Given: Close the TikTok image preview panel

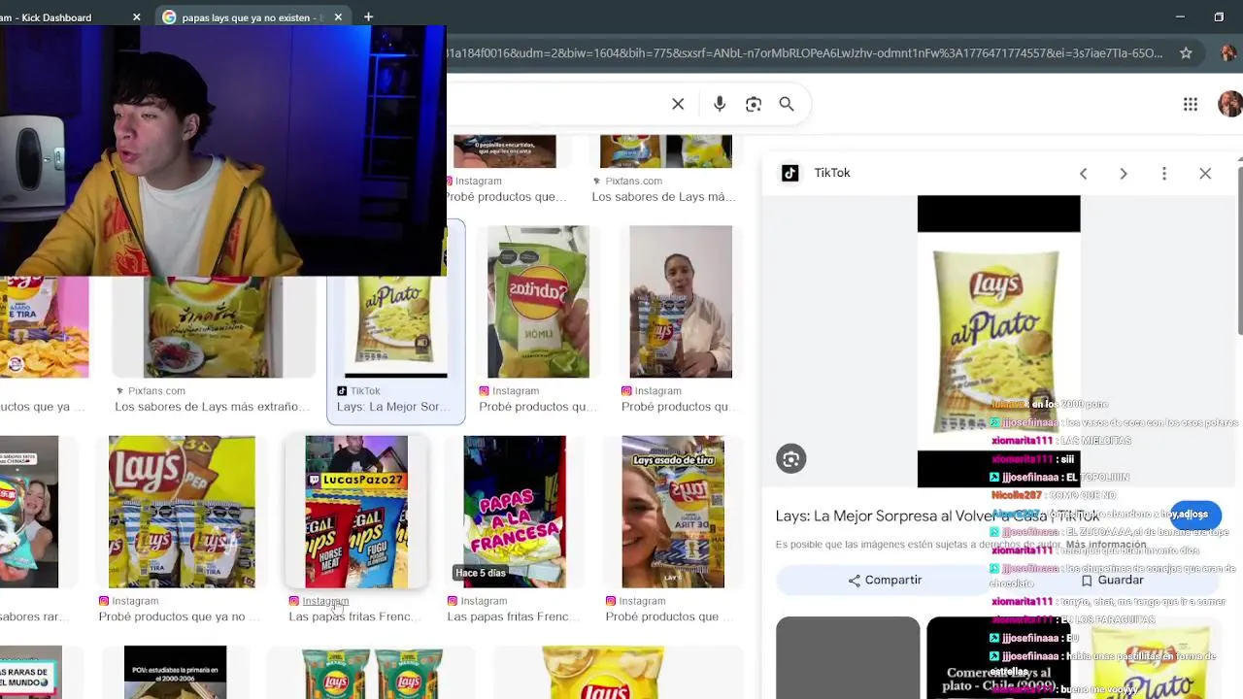Looking at the screenshot, I should tap(1205, 174).
